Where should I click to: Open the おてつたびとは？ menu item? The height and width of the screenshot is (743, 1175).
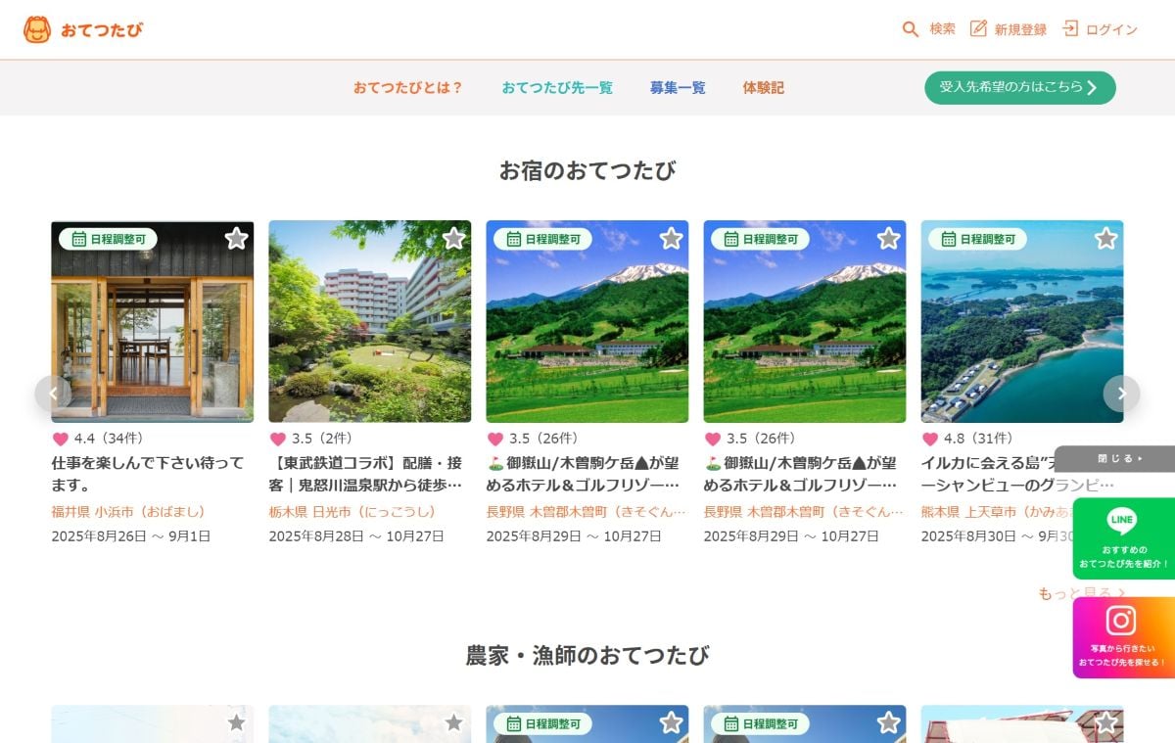click(407, 88)
